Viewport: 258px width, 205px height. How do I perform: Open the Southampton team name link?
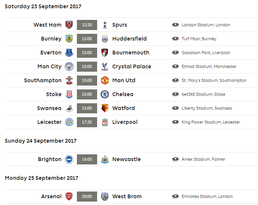tap(43, 80)
